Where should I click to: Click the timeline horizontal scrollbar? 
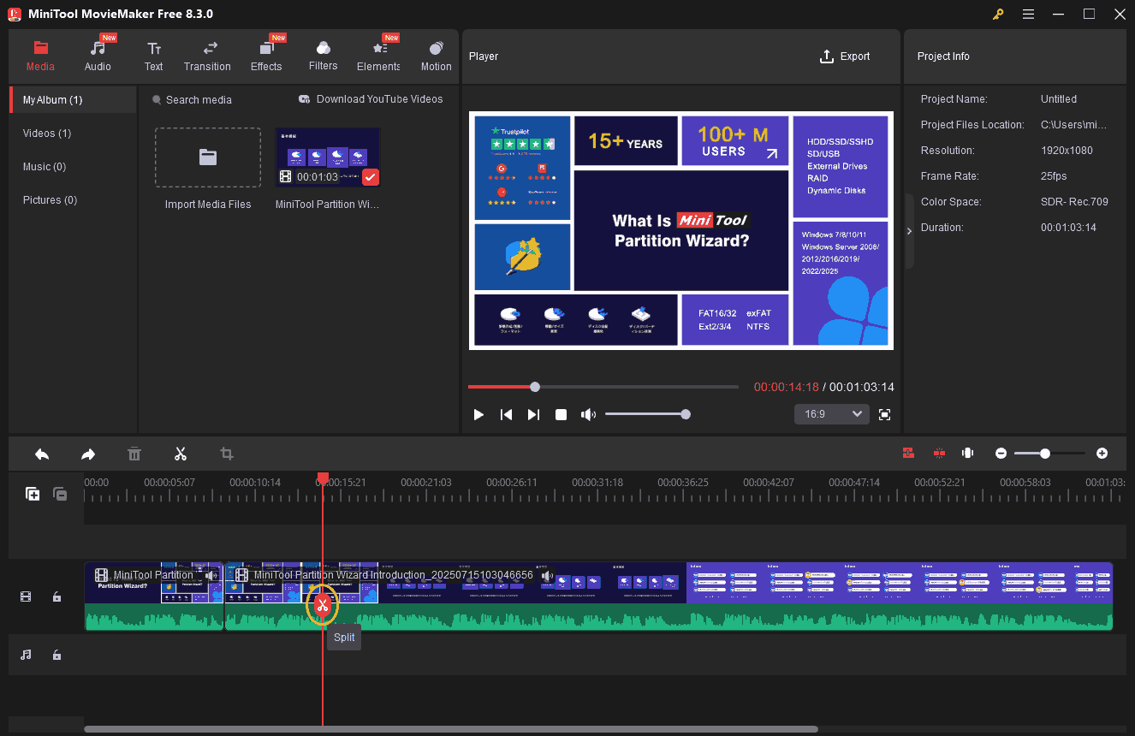point(451,729)
